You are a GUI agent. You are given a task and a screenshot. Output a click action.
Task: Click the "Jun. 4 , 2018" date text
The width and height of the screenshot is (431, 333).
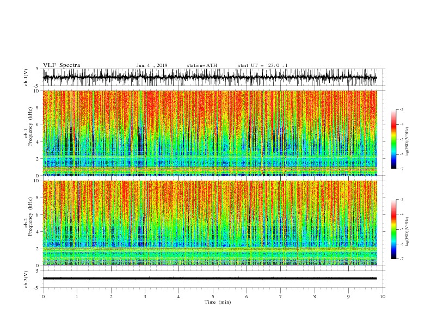(152, 65)
